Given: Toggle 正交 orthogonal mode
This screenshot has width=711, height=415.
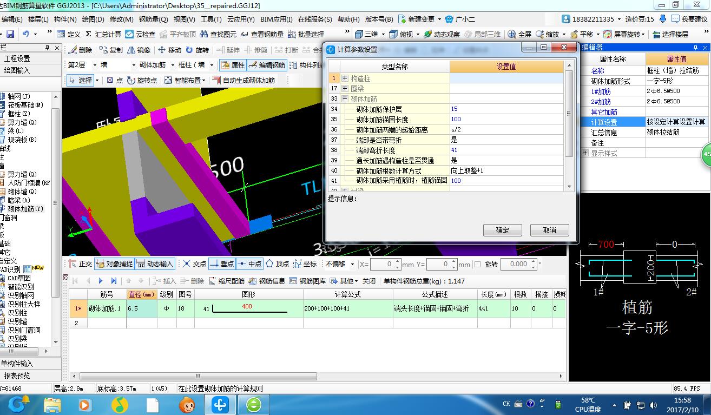Looking at the screenshot, I should tap(81, 264).
